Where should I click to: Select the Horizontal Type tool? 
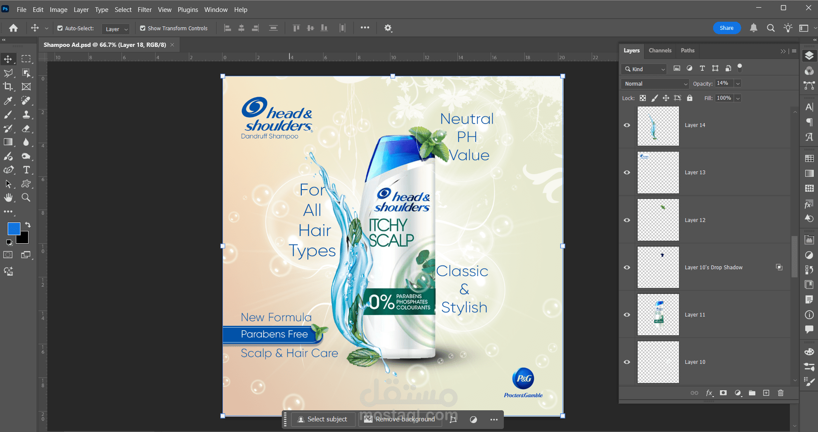[x=26, y=170]
